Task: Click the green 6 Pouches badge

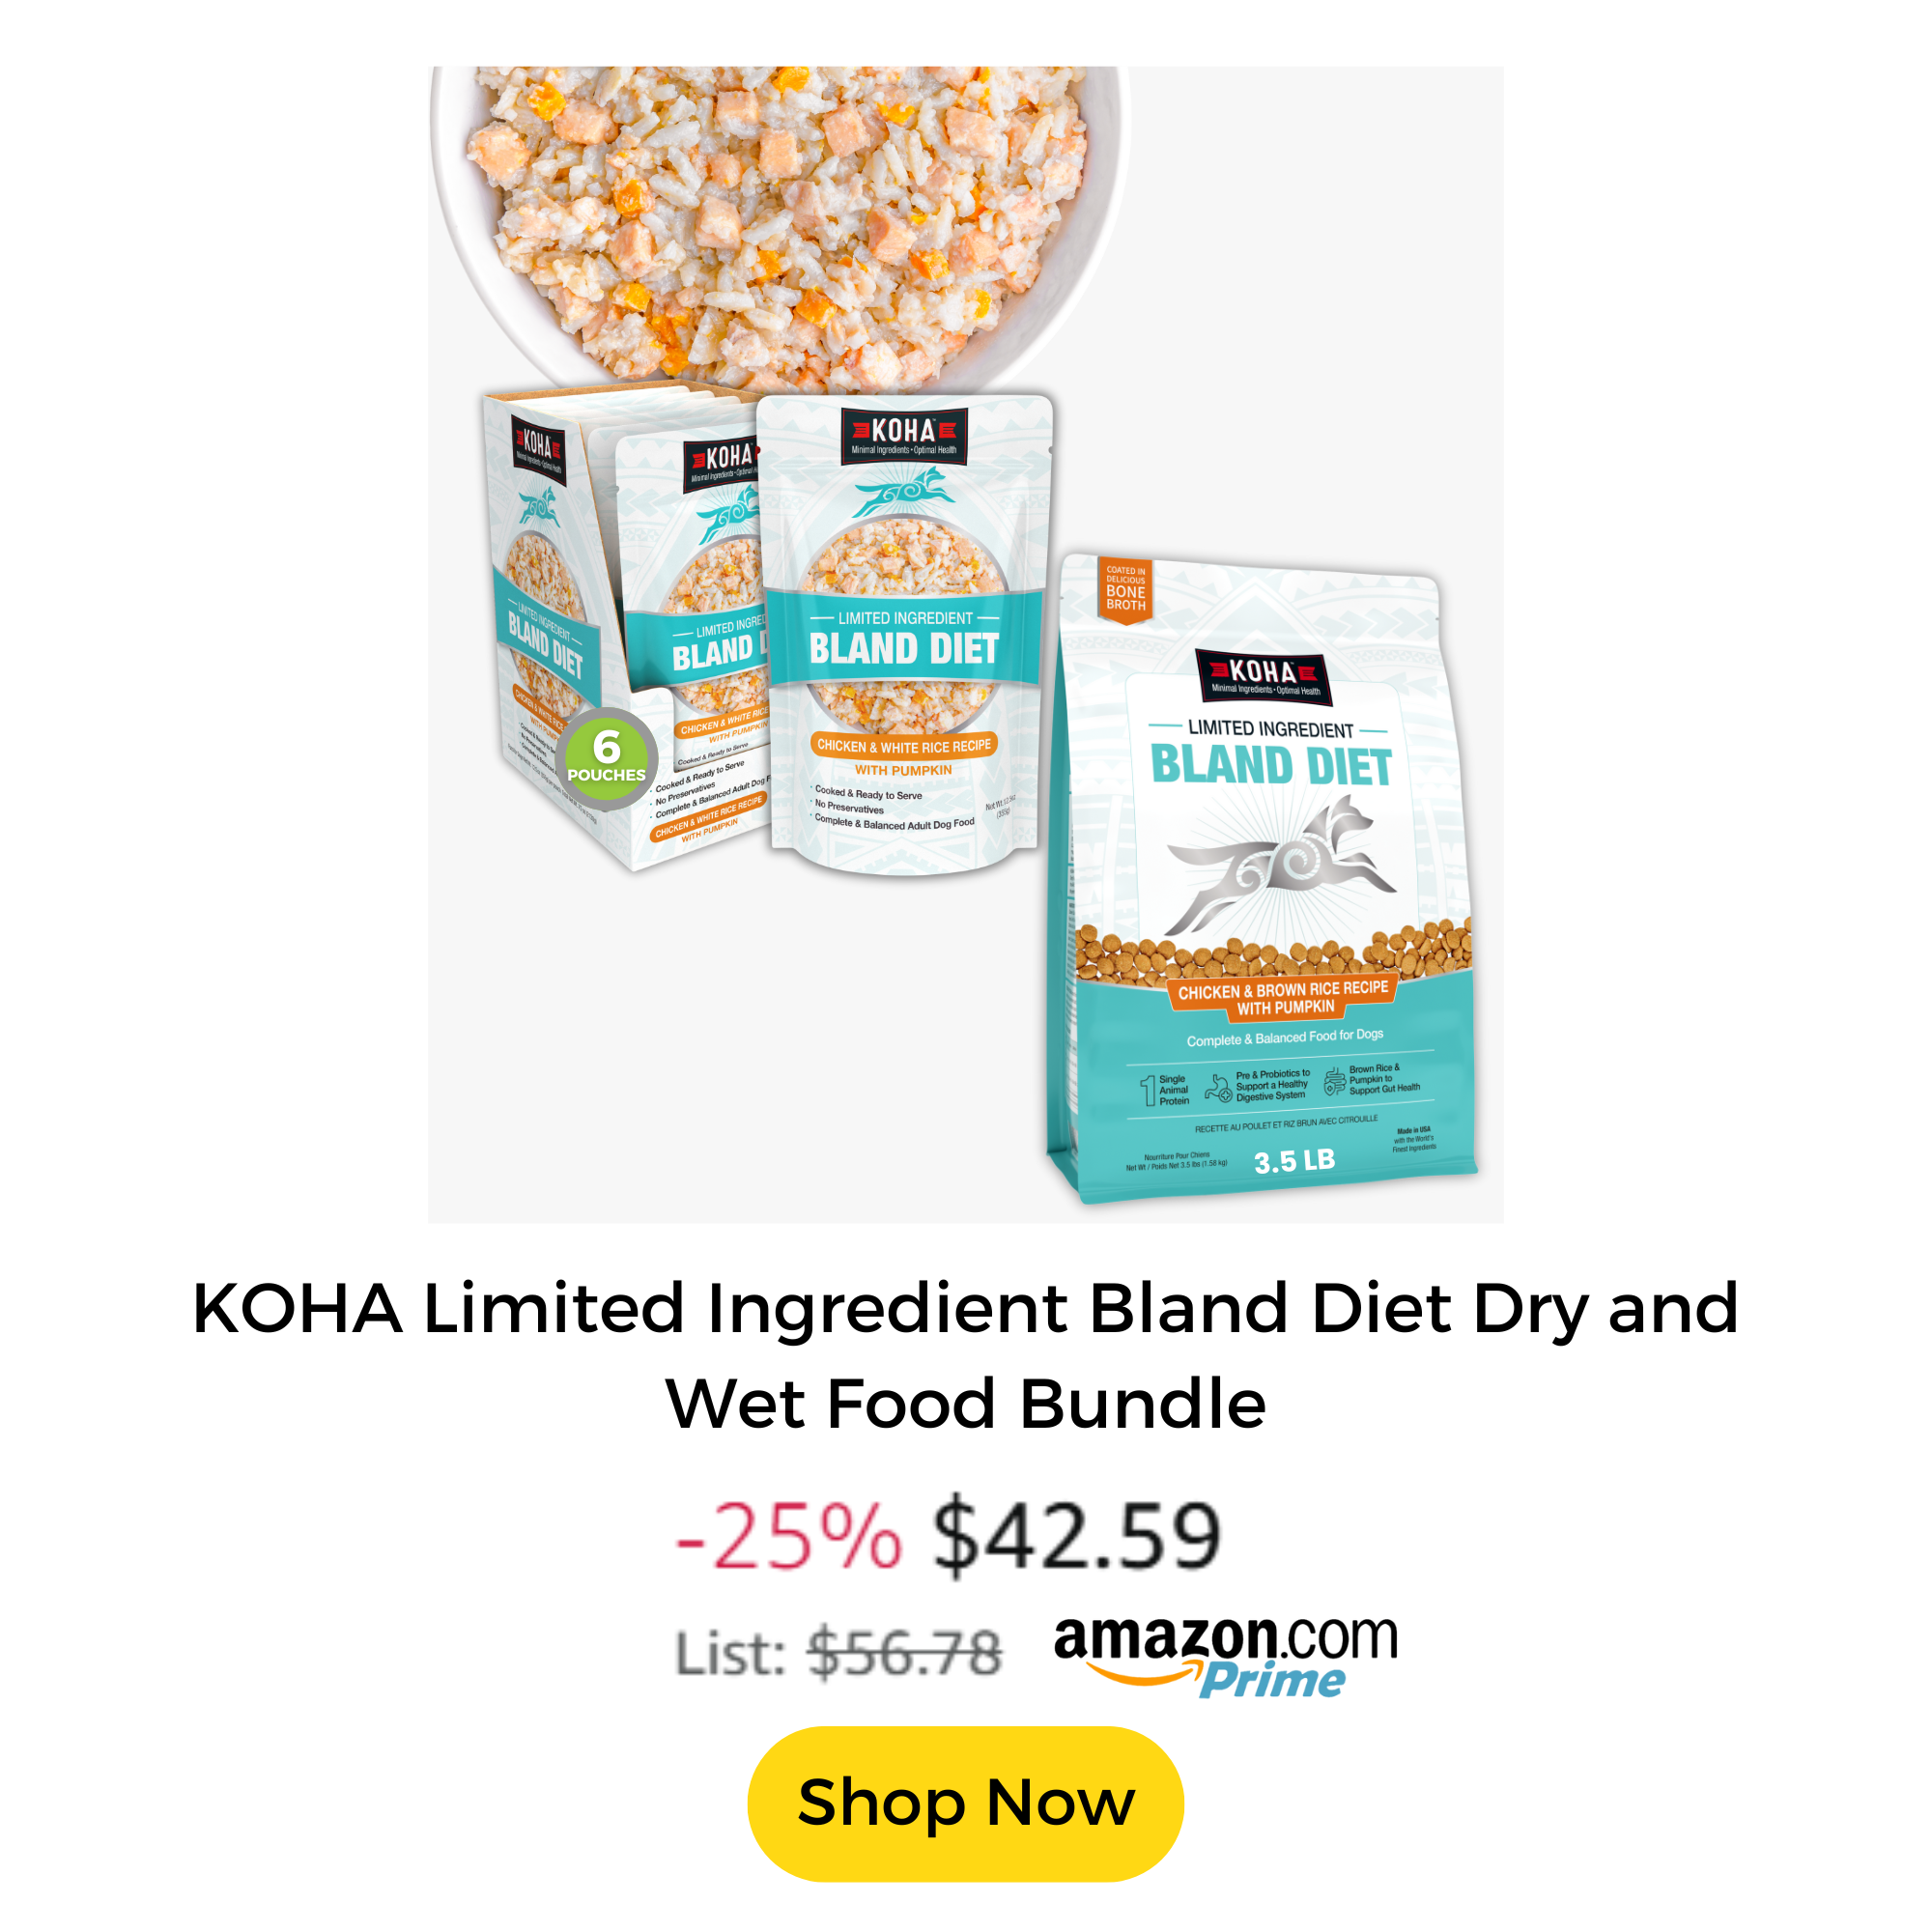Action: [x=606, y=759]
